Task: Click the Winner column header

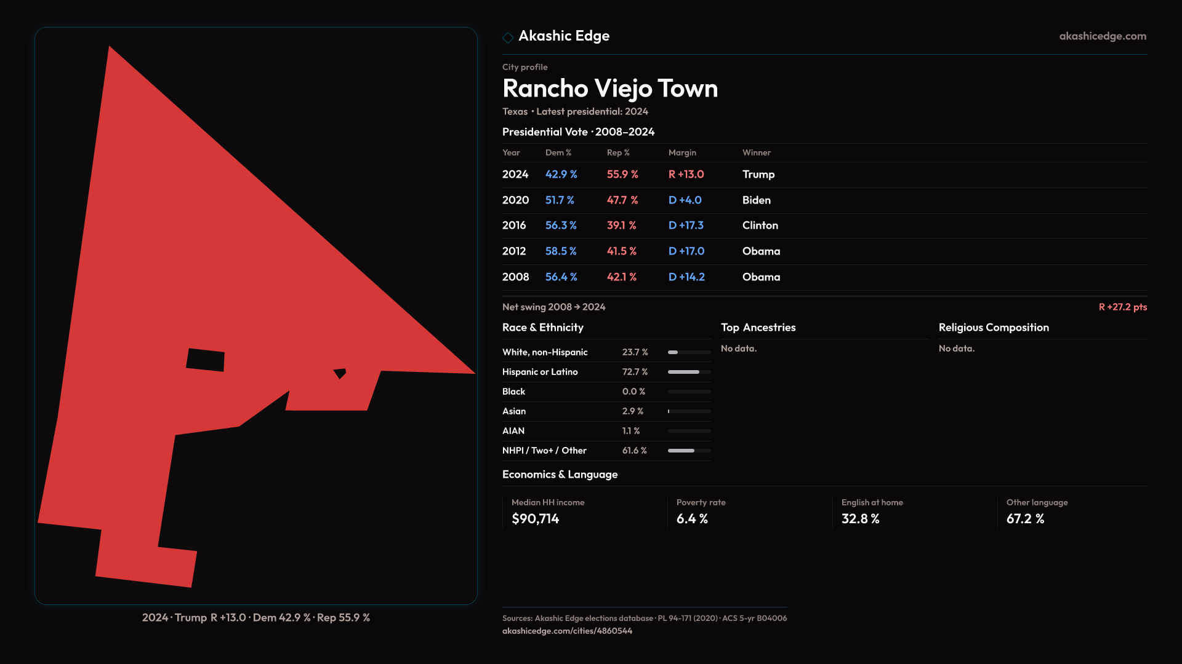Action: click(x=756, y=152)
